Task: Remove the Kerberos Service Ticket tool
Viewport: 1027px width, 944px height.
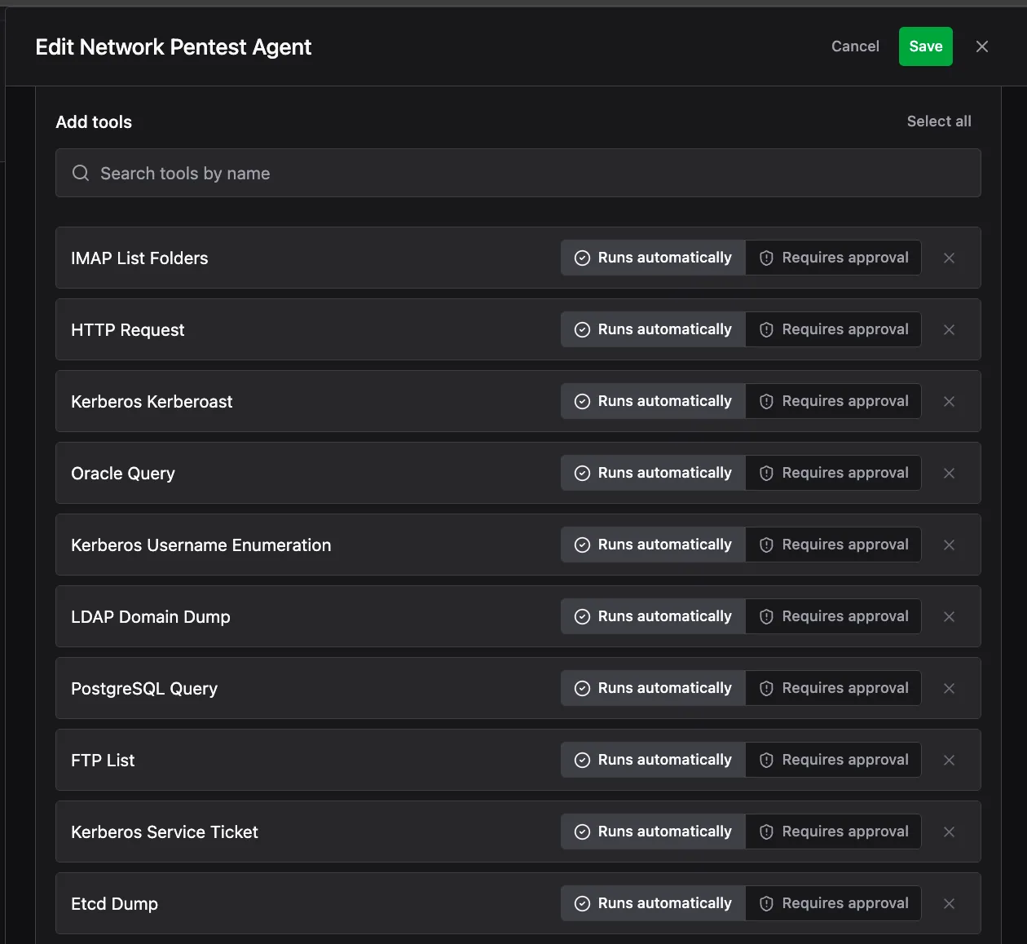Action: (949, 832)
